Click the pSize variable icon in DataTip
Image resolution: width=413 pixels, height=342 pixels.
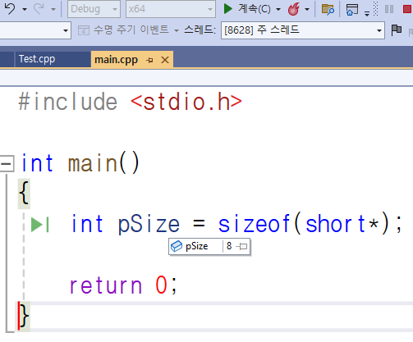click(177, 246)
